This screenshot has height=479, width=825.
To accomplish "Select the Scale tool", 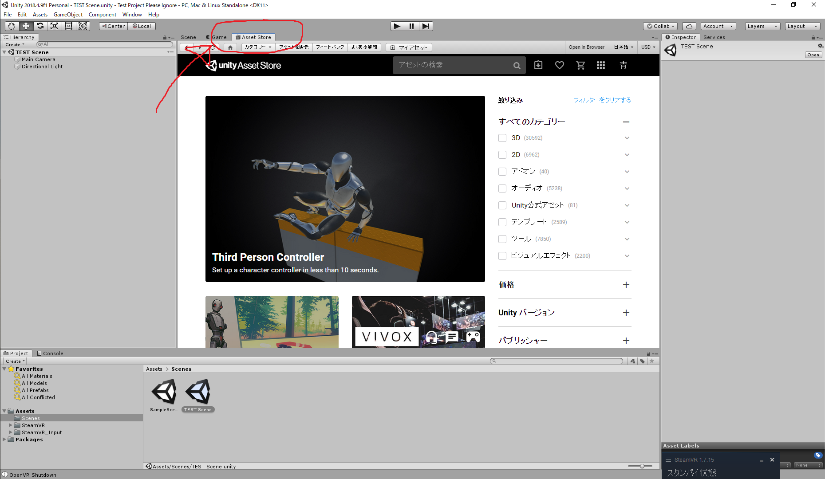I will [x=54, y=26].
